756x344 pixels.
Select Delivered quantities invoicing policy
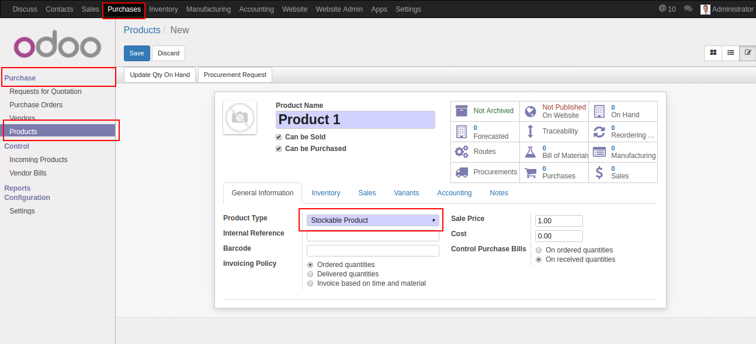310,274
